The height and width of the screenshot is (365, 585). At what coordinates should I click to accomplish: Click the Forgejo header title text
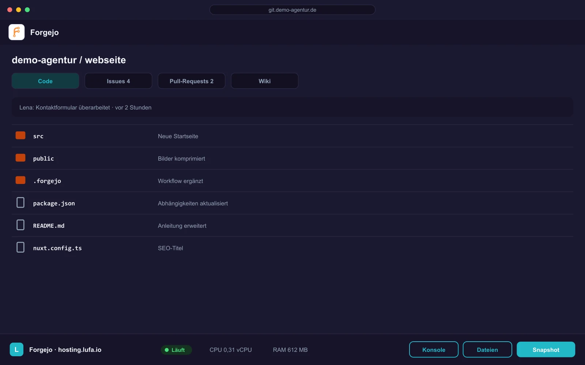pyautogui.click(x=45, y=32)
